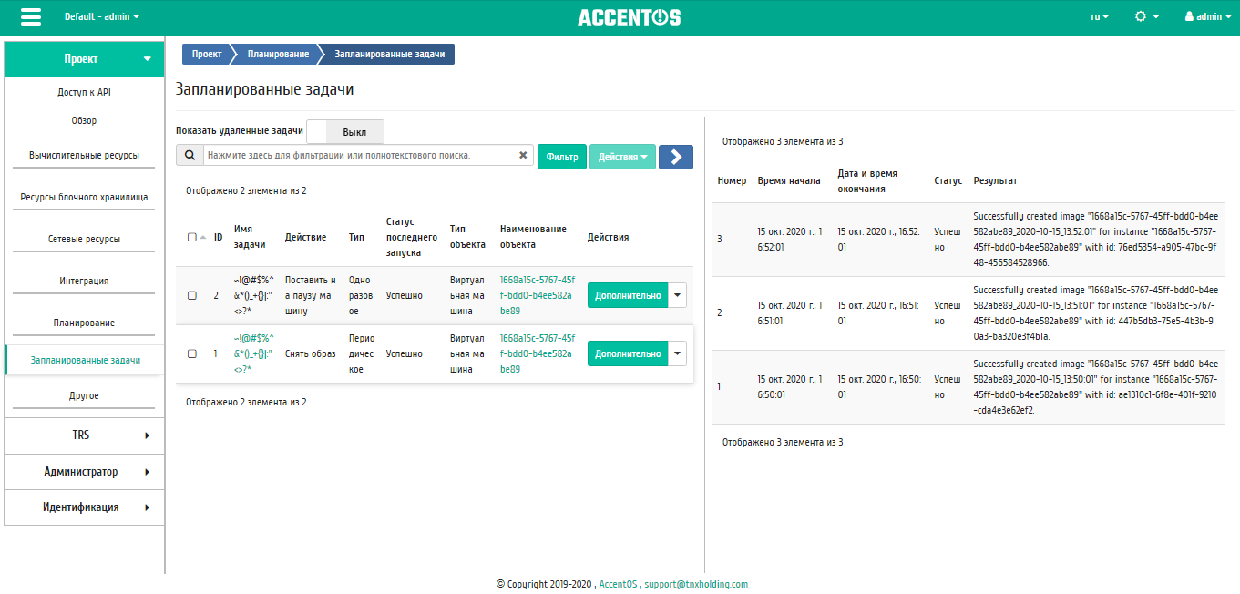This screenshot has width=1240, height=594.
Task: Check the select-all tasks checkbox
Action: click(x=192, y=237)
